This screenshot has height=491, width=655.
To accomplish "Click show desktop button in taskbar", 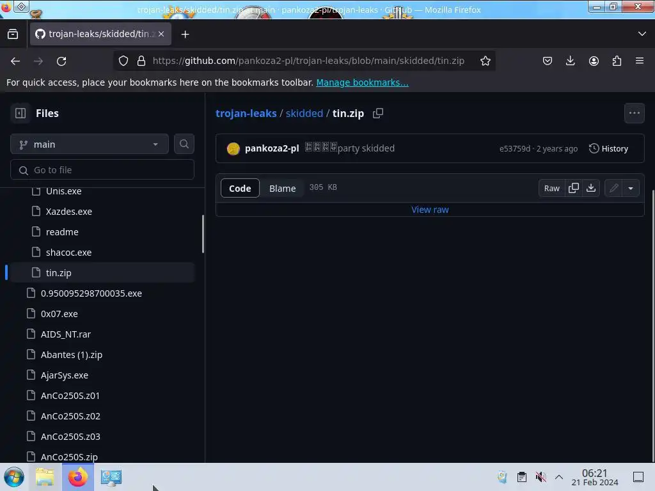I will click(638, 477).
